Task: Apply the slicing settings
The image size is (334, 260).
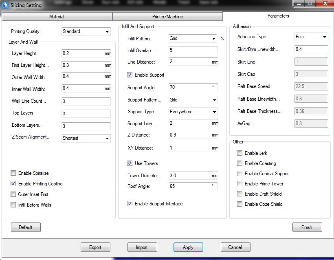Action: (188, 247)
